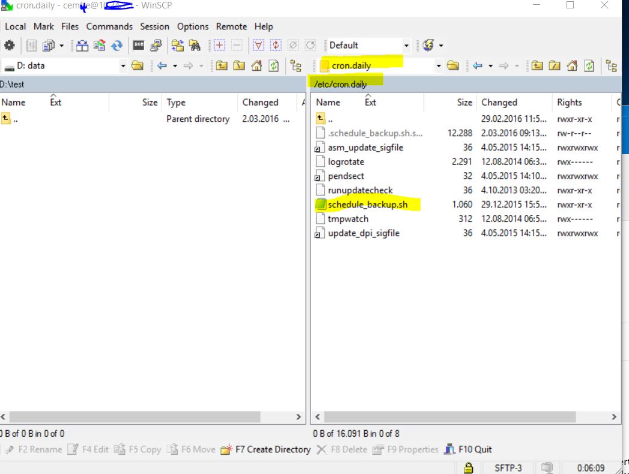Click the Unselect Files minus icon
Image resolution: width=629 pixels, height=474 pixels.
click(237, 45)
